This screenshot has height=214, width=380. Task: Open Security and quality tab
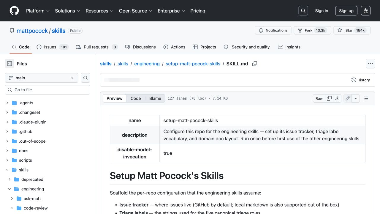tap(247, 47)
